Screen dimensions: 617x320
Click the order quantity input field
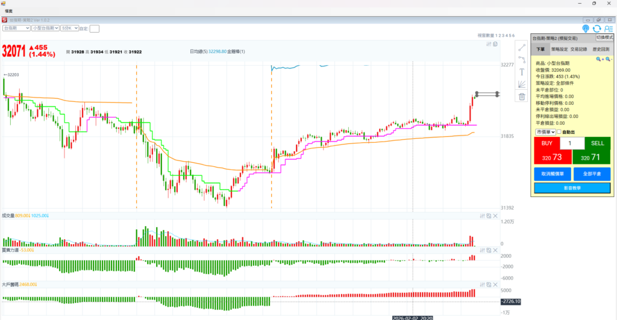point(572,143)
